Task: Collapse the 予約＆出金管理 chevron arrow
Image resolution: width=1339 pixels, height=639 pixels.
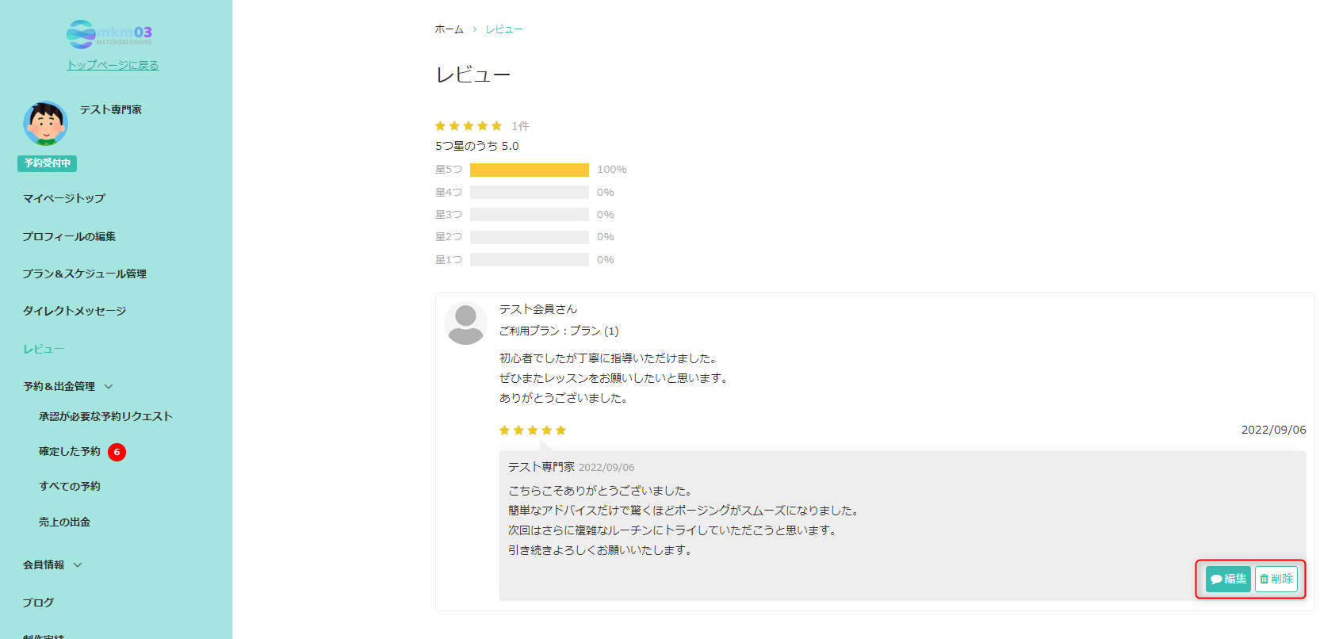Action: point(109,386)
